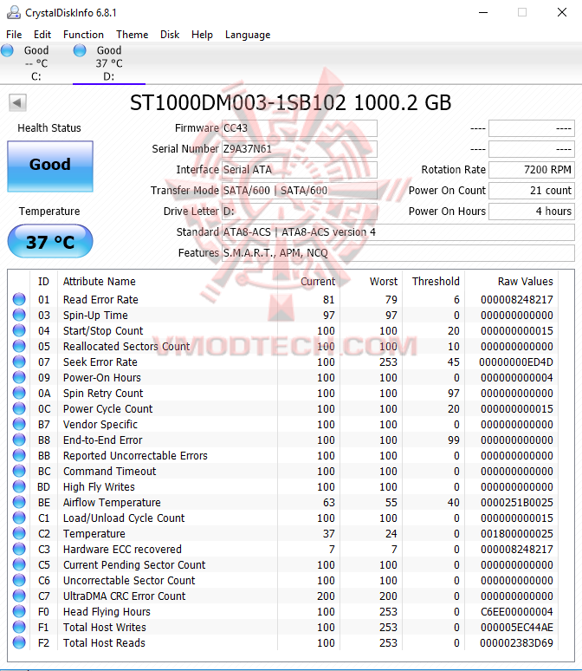The image size is (582, 671).
Task: Click the Current column header
Action: pyautogui.click(x=318, y=281)
